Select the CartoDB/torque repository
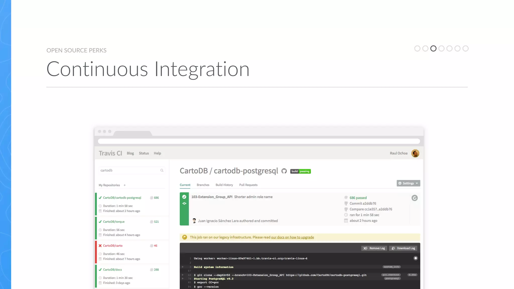The width and height of the screenshot is (514, 289). [114, 222]
